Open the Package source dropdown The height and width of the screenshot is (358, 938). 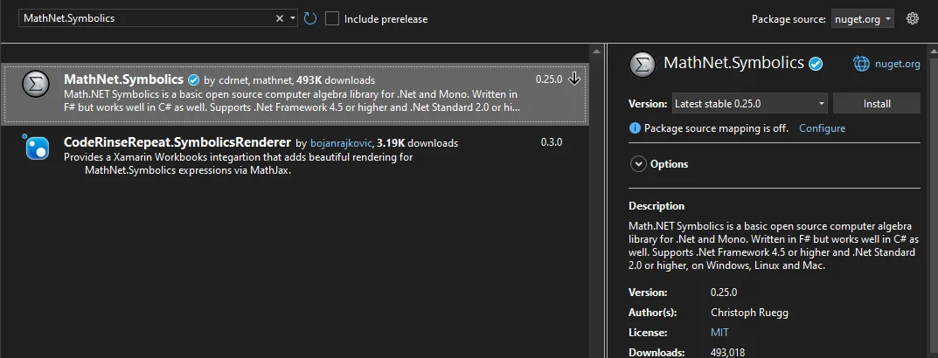tap(862, 18)
